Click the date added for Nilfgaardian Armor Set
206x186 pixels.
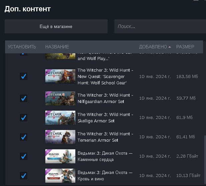tap(155, 98)
